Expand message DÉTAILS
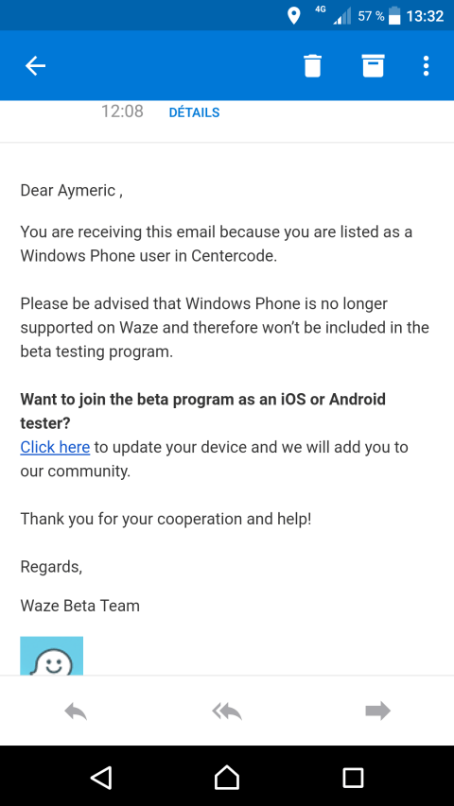Viewport: 454px width, 806px height. (194, 112)
